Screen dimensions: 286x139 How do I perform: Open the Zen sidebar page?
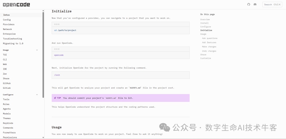(x=5, y=74)
